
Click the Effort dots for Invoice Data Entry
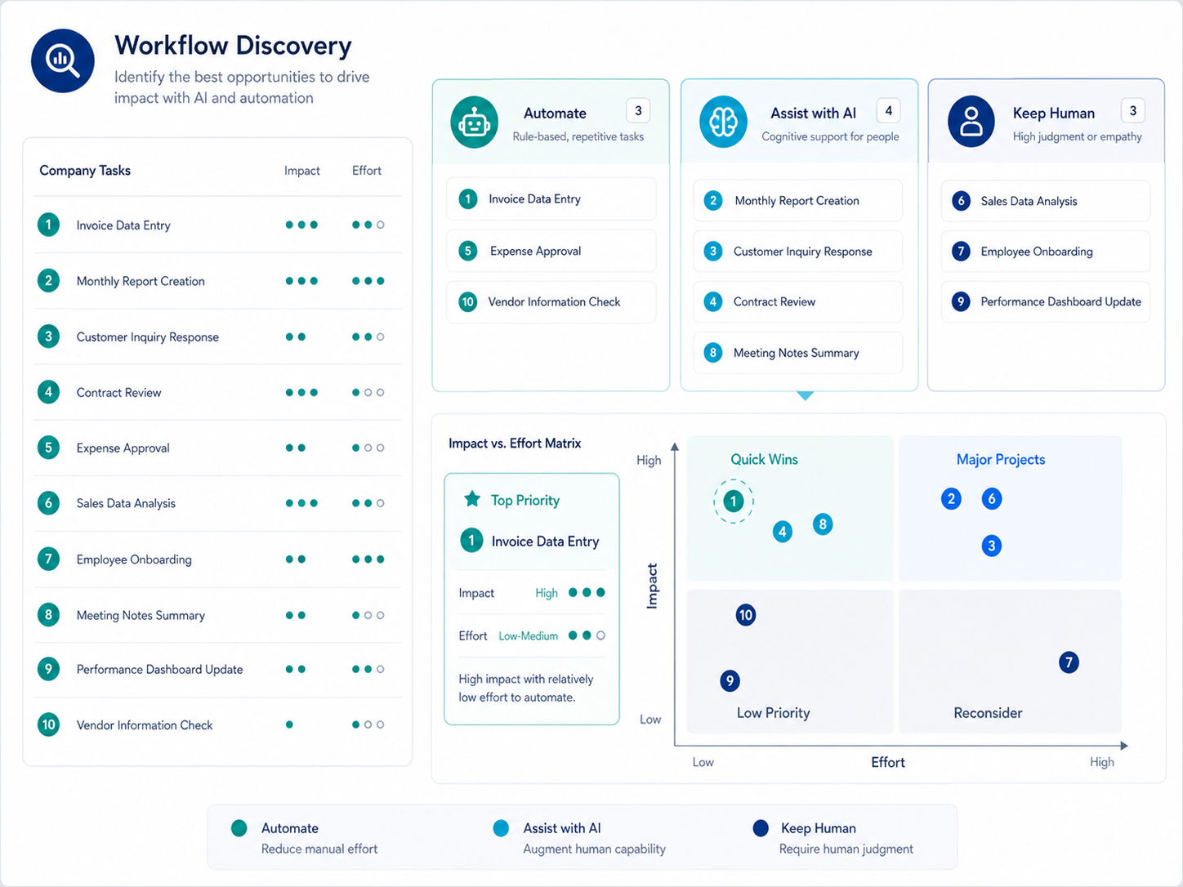coord(368,225)
